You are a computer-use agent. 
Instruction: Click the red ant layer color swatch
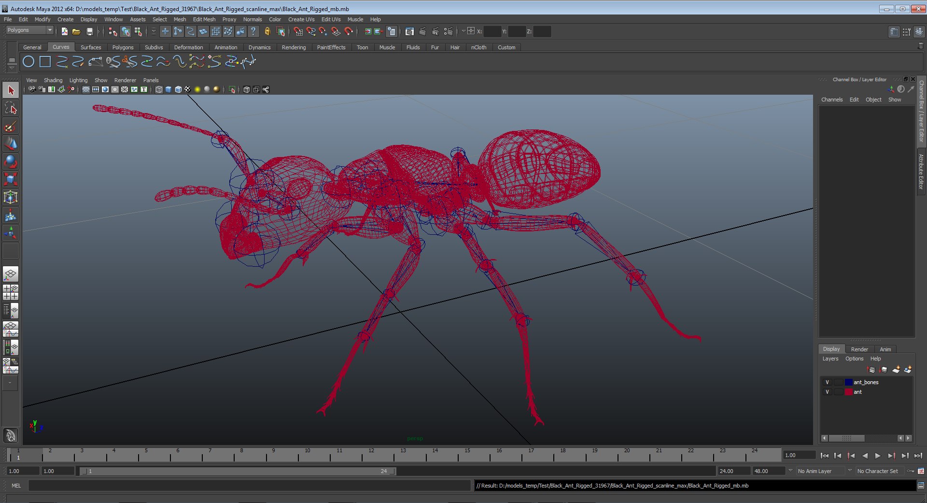[x=848, y=392]
